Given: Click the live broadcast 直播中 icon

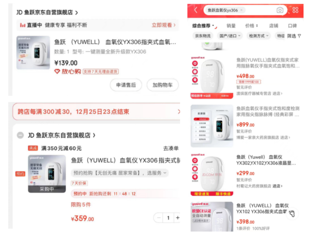Looking at the screenshot, I should point(23,25).
